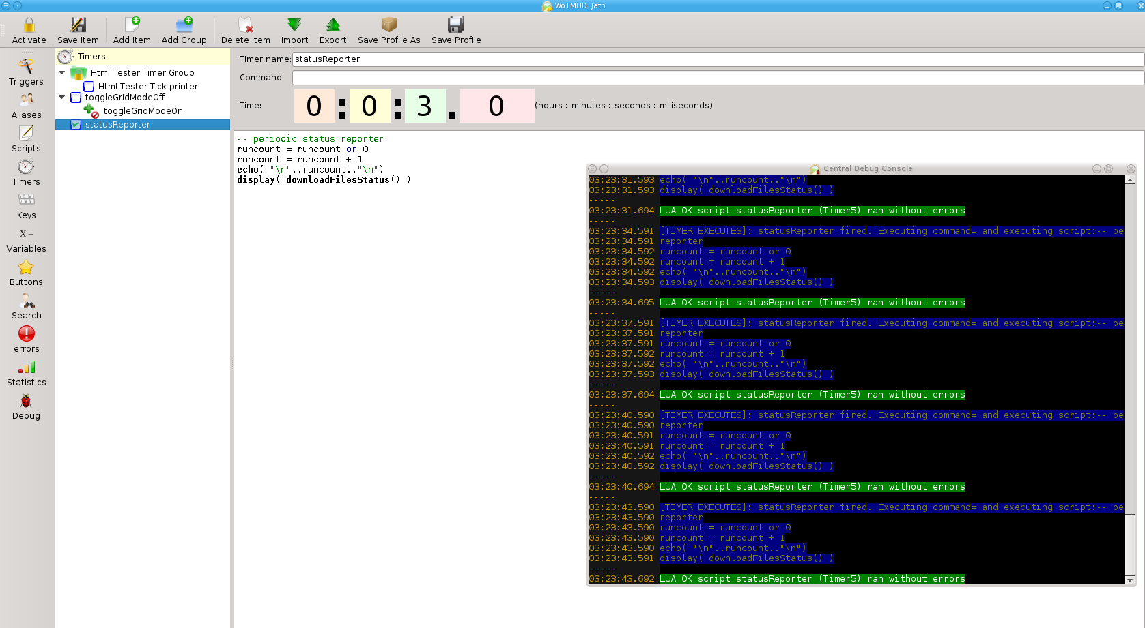
Task: Click the Import green arrow icon
Action: tap(294, 25)
